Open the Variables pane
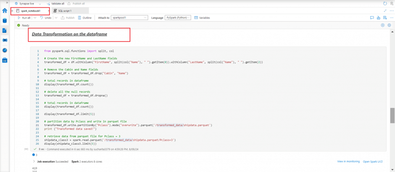The height and width of the screenshot is (172, 395). (202, 18)
